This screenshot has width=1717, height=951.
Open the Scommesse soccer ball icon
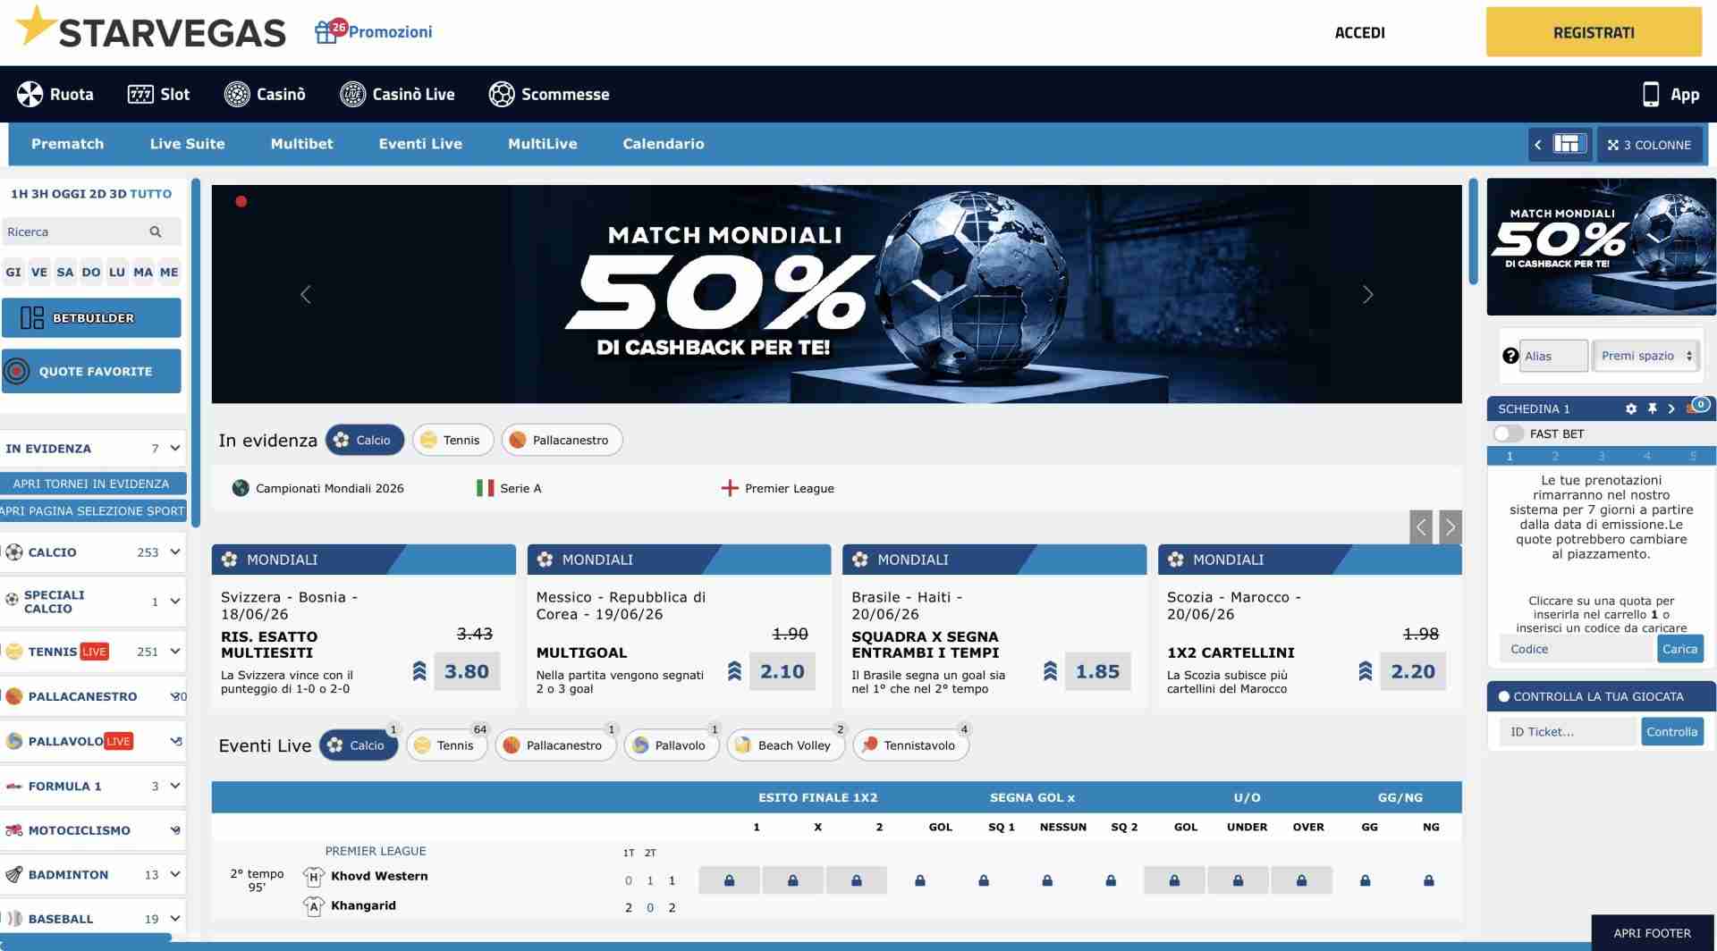point(502,94)
